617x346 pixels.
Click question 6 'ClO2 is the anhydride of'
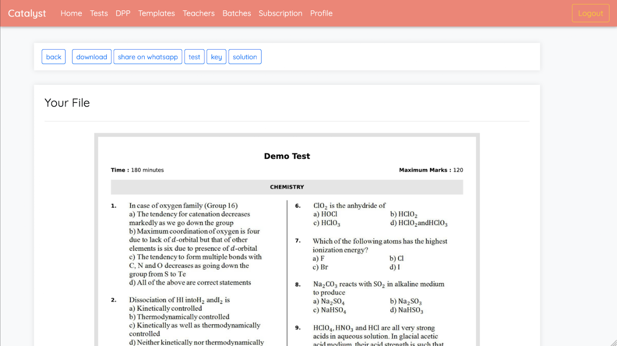[349, 206]
